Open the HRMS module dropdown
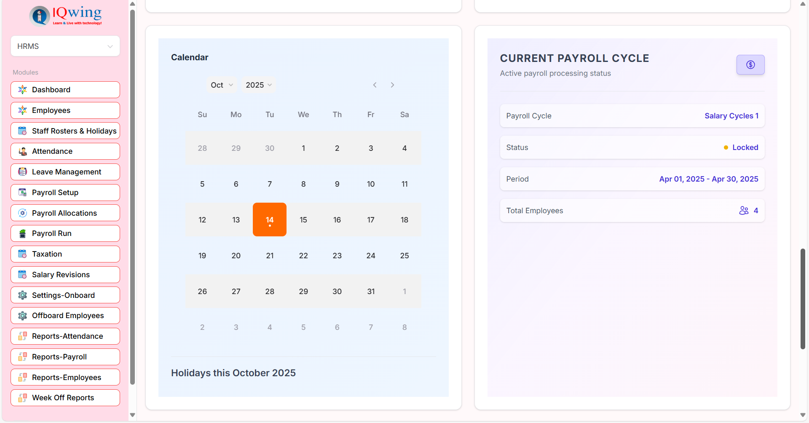Viewport: 809px width, 423px height. click(65, 46)
